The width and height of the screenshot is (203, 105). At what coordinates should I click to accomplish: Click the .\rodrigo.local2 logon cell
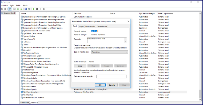point(164,92)
